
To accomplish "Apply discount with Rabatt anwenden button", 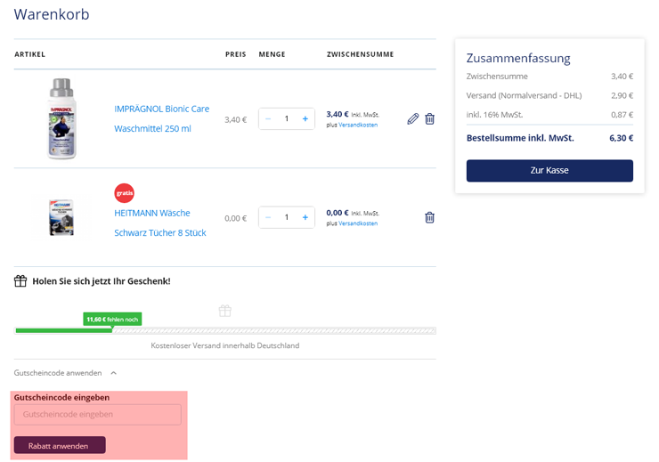I will (x=60, y=445).
